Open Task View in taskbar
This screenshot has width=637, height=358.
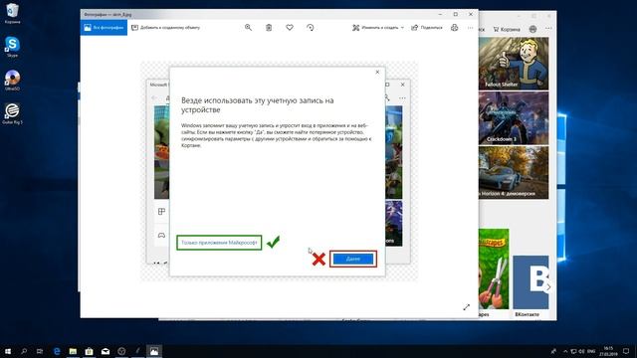[x=40, y=351]
